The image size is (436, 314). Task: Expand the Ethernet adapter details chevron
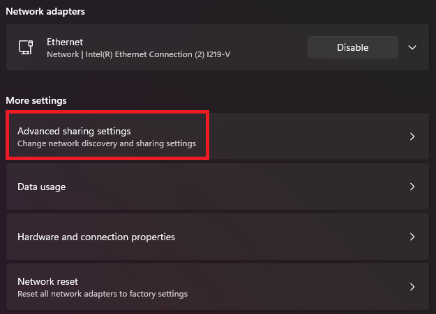pos(412,47)
